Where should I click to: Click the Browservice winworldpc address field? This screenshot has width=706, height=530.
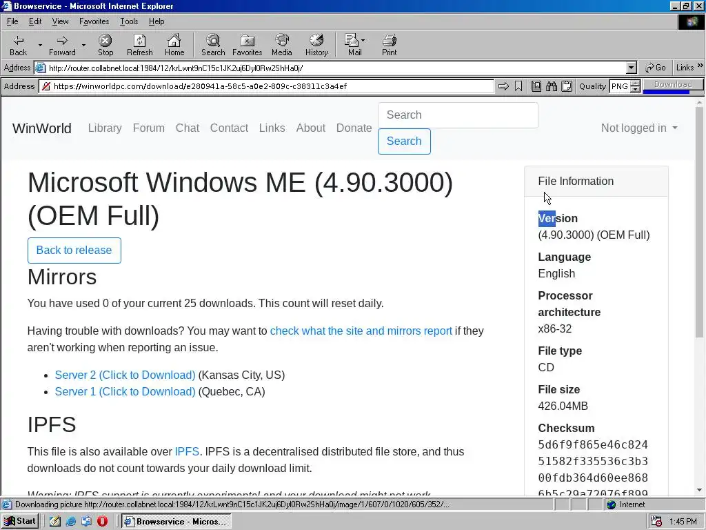[x=267, y=86]
